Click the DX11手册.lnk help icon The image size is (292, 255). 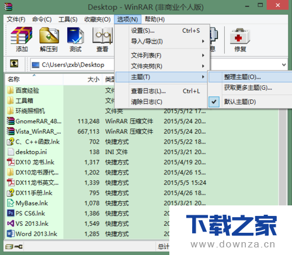click(11, 193)
